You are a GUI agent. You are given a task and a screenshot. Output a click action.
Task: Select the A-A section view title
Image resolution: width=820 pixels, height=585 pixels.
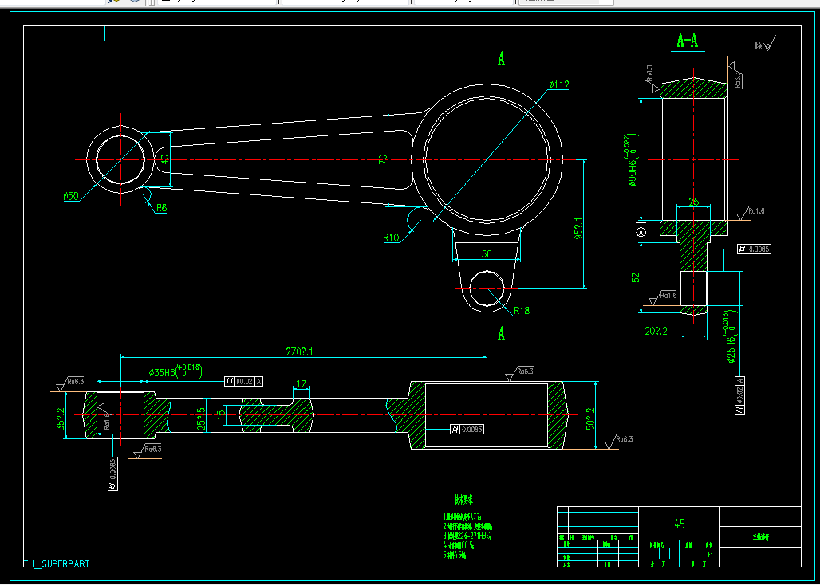pyautogui.click(x=688, y=41)
